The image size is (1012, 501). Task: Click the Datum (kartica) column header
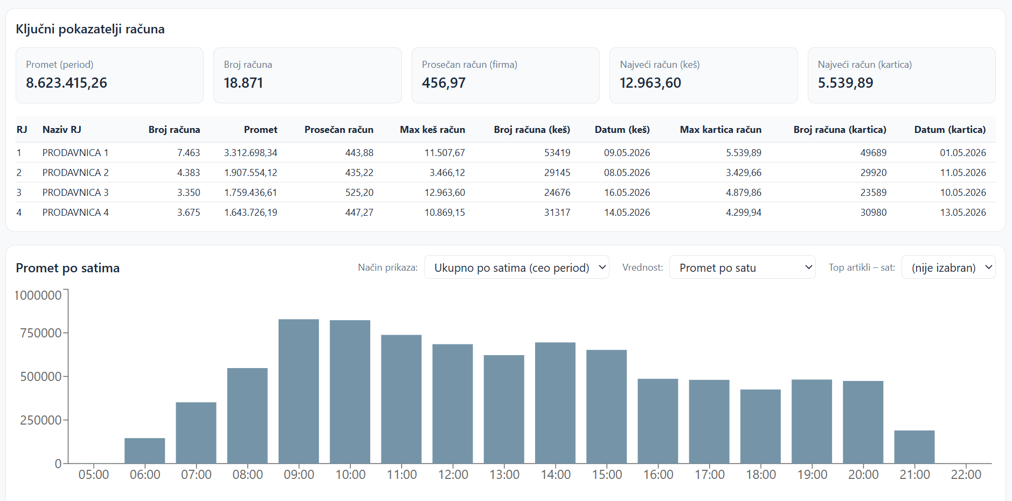coord(950,130)
